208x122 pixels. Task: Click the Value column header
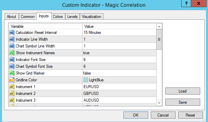pos(119,26)
